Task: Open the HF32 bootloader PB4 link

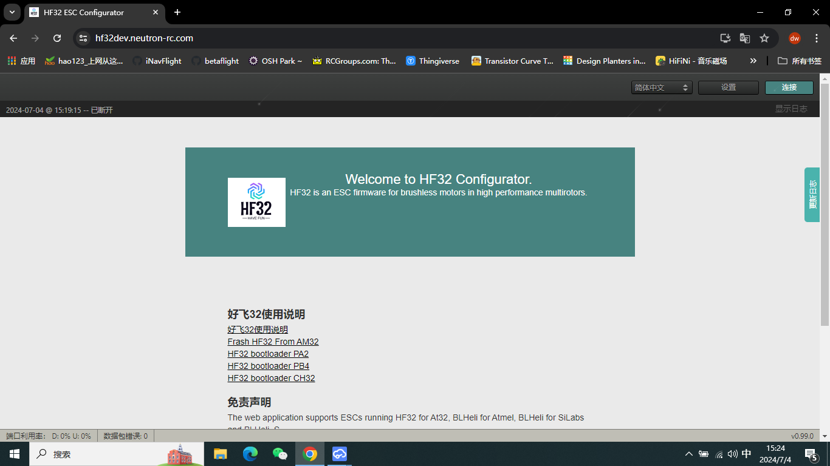Action: [x=269, y=366]
